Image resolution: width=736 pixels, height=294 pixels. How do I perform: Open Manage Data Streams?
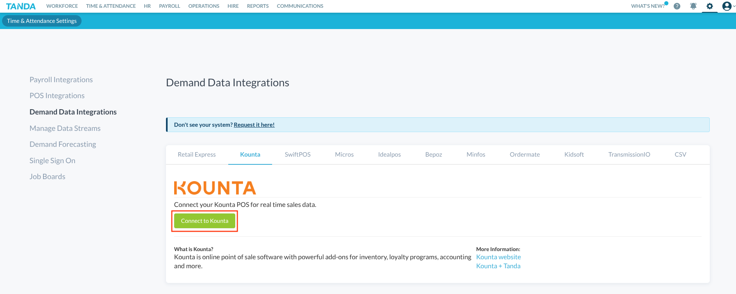pyautogui.click(x=65, y=128)
